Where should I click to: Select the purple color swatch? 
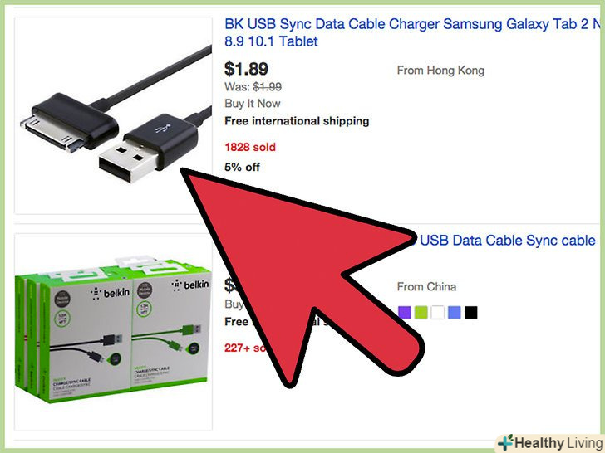pos(405,313)
